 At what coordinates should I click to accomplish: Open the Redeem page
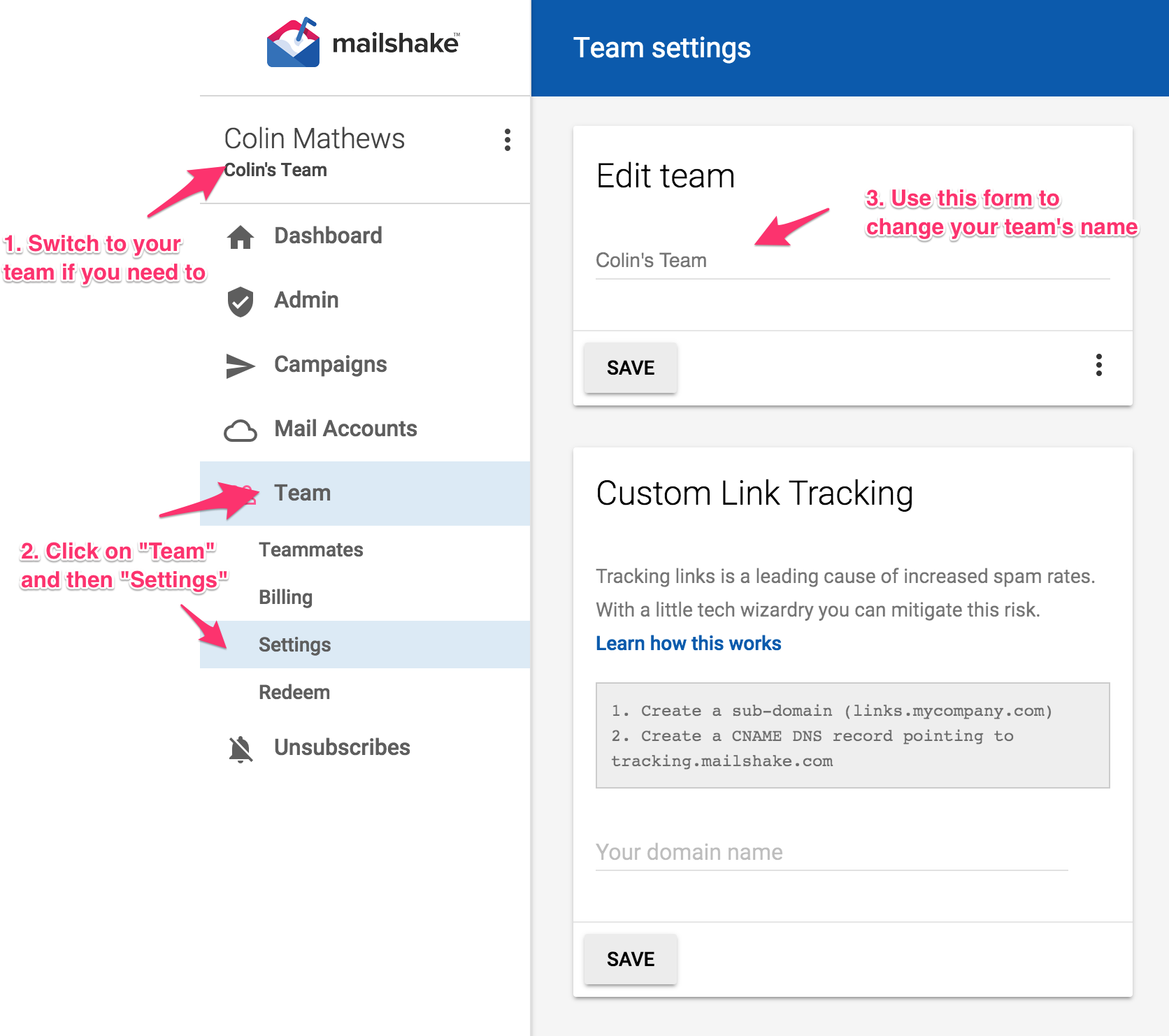click(x=295, y=693)
